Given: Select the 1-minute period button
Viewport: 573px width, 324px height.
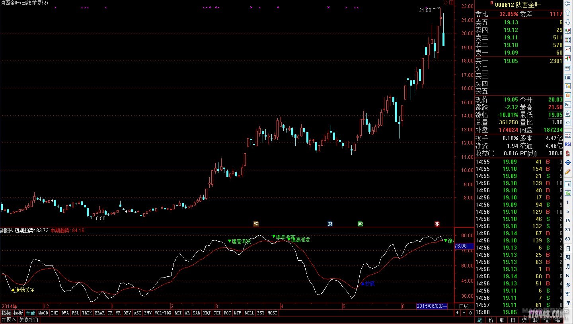Looking at the screenshot, I should [568, 202].
